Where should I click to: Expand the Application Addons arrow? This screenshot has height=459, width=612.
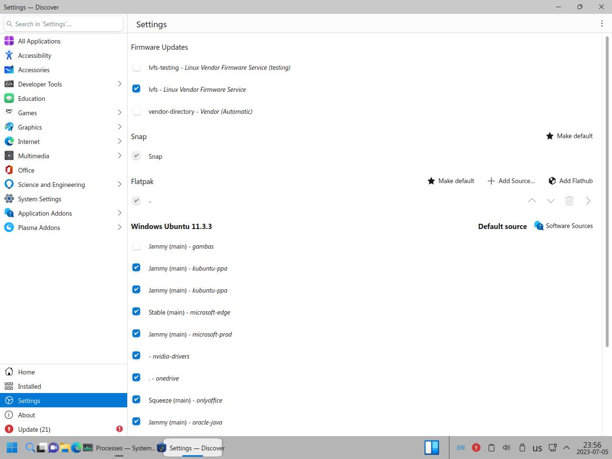(x=120, y=213)
